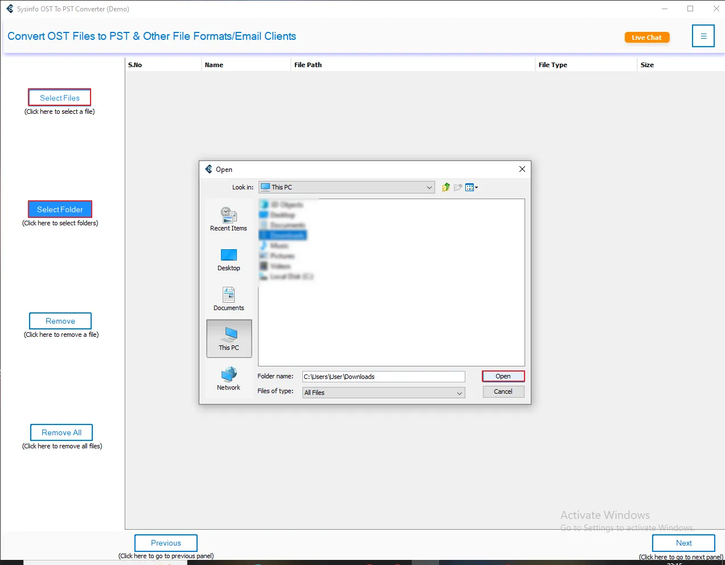The width and height of the screenshot is (725, 565).
Task: Select Desktop in the dialog sidebar
Action: click(228, 259)
